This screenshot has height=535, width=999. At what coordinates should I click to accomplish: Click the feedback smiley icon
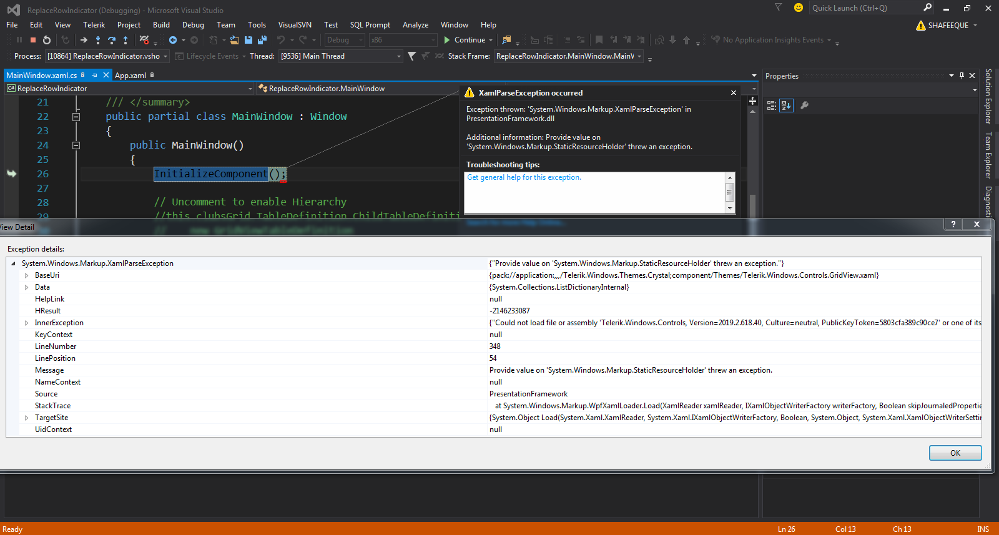(798, 7)
